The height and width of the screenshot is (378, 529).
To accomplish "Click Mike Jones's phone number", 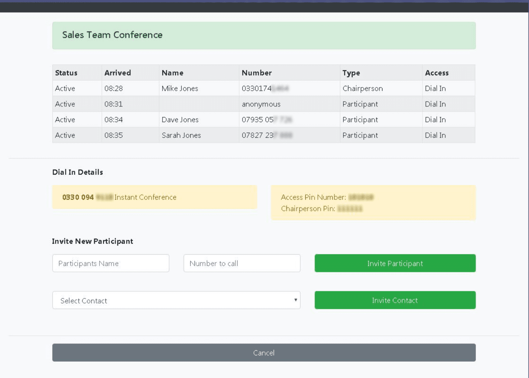I will (265, 88).
